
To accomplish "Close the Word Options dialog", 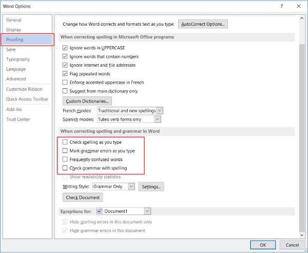I will 298,6.
